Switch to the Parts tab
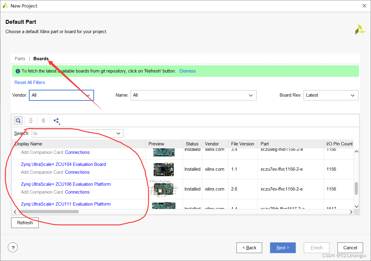 pyautogui.click(x=20, y=59)
